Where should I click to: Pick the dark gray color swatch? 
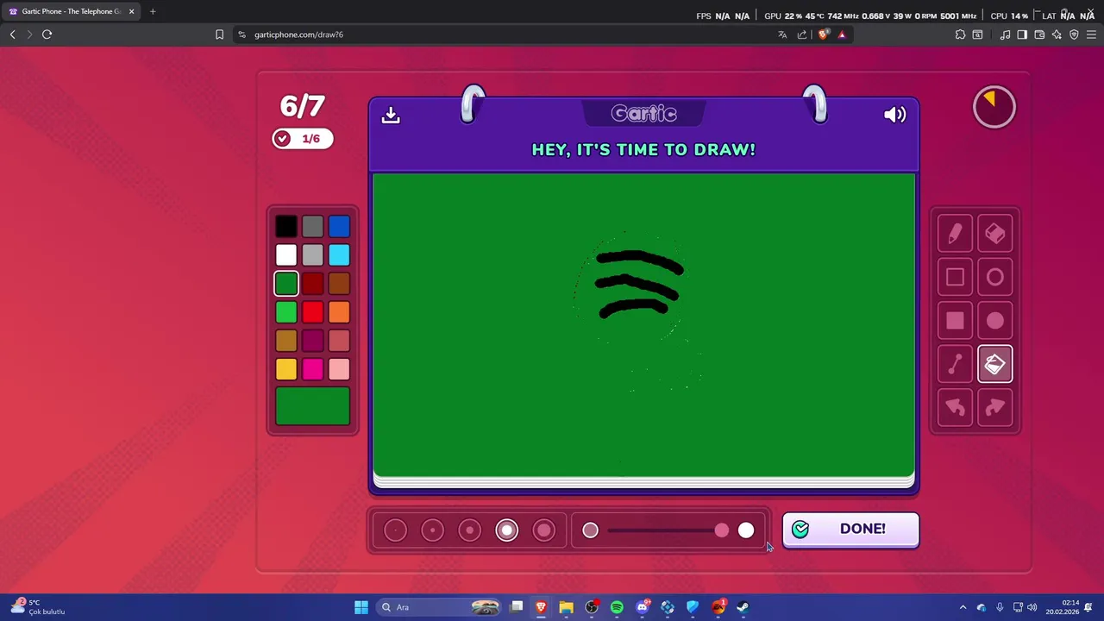[313, 226]
